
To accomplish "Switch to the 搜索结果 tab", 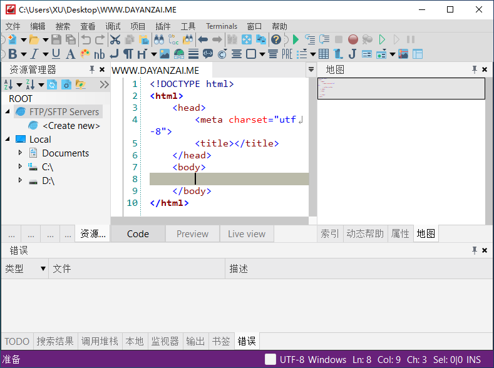I will (x=55, y=341).
